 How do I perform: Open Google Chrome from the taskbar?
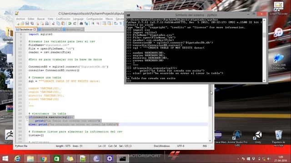coord(44,158)
